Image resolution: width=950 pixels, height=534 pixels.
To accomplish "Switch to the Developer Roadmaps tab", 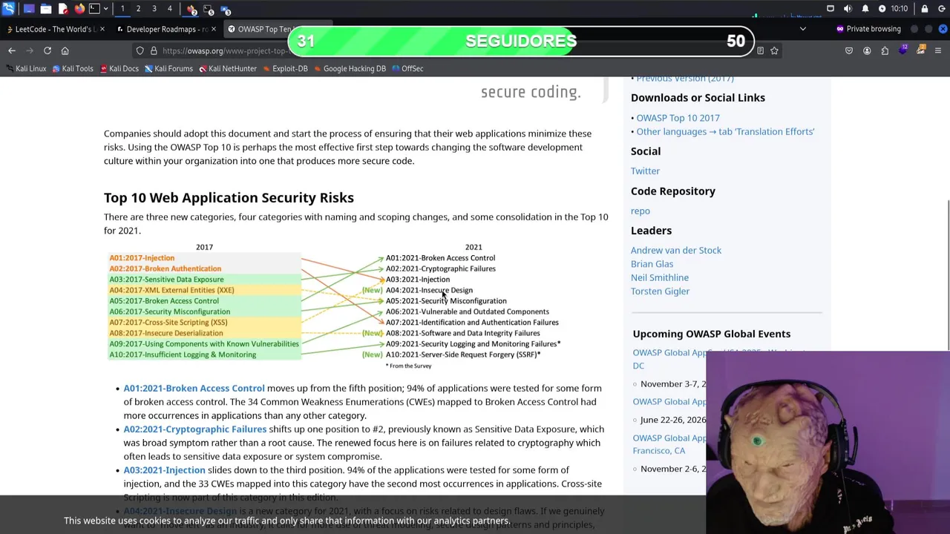I will [166, 29].
